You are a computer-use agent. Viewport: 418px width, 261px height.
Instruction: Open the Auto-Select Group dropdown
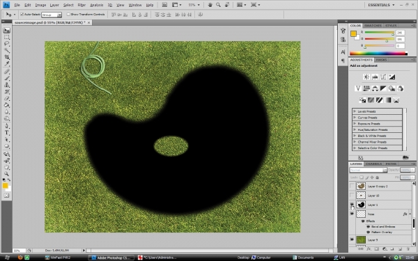click(x=52, y=15)
